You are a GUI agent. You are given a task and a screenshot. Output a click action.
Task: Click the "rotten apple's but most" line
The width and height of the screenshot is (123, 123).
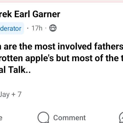point(61,58)
